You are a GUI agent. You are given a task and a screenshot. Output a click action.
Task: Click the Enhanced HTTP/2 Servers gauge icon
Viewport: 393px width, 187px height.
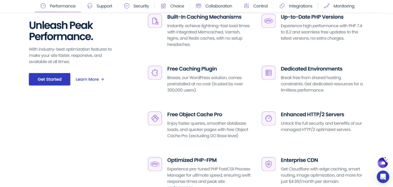[x=269, y=118]
